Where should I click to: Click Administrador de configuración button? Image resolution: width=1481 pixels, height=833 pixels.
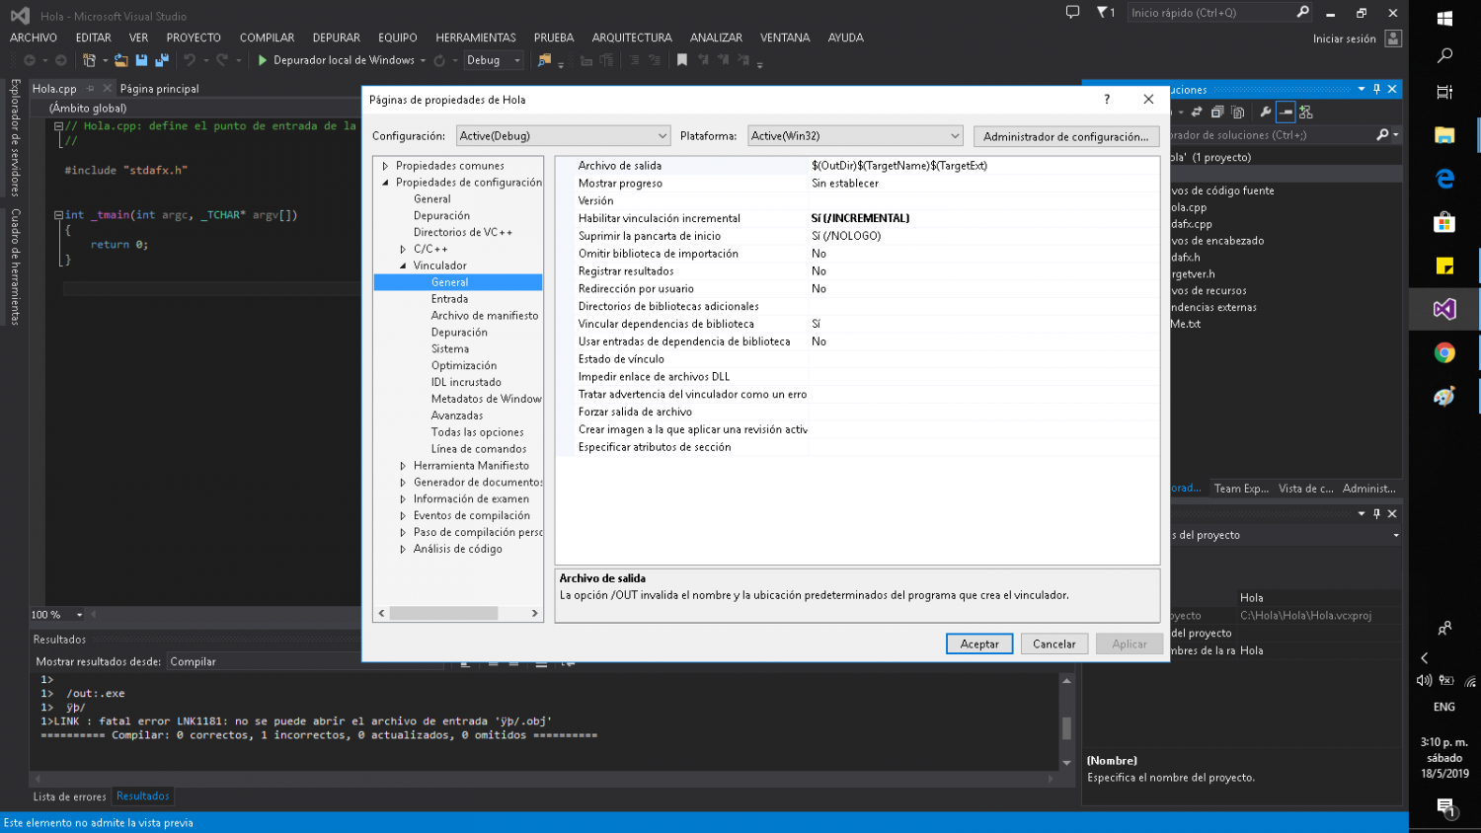pyautogui.click(x=1066, y=136)
